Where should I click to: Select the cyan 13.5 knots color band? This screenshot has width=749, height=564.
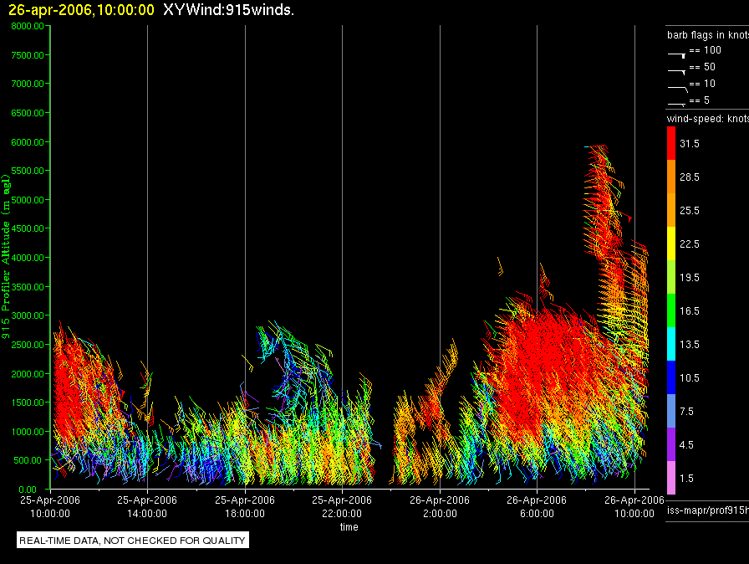pyautogui.click(x=671, y=344)
